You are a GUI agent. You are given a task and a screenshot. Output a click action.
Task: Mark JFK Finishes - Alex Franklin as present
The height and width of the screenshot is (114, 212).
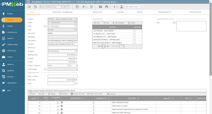pos(135,31)
